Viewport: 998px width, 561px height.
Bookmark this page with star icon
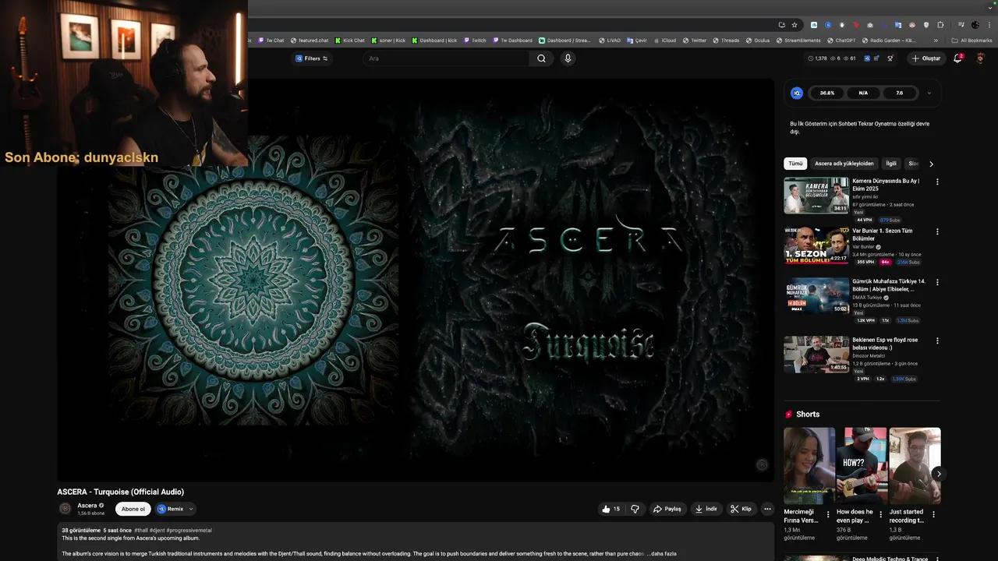795,25
